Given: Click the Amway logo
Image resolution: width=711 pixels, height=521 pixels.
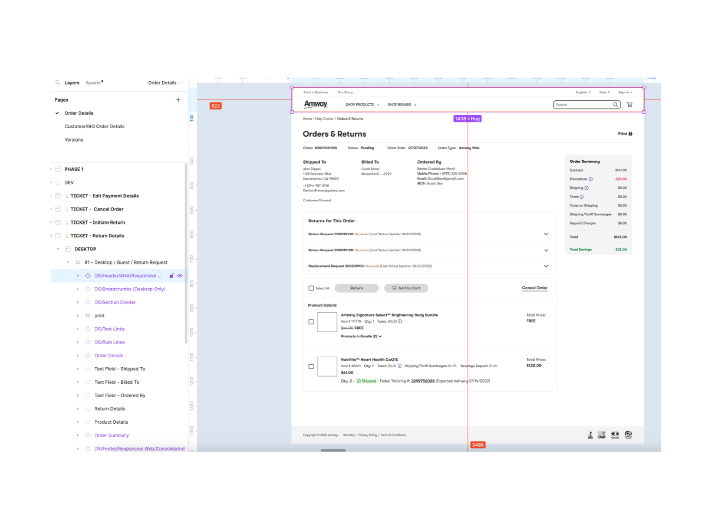Looking at the screenshot, I should coord(316,104).
